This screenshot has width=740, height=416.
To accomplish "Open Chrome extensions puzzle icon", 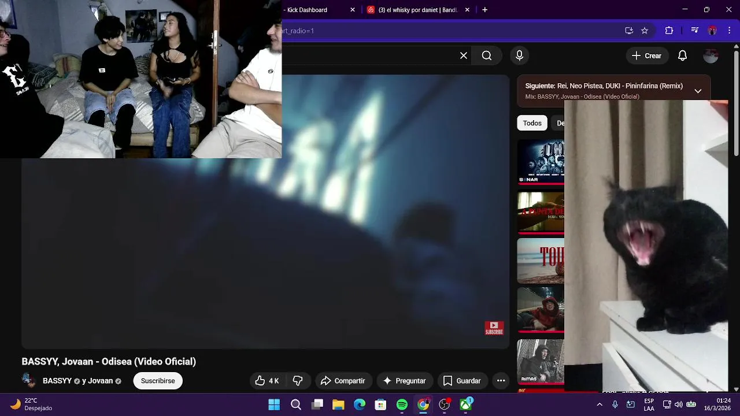I will click(x=669, y=31).
